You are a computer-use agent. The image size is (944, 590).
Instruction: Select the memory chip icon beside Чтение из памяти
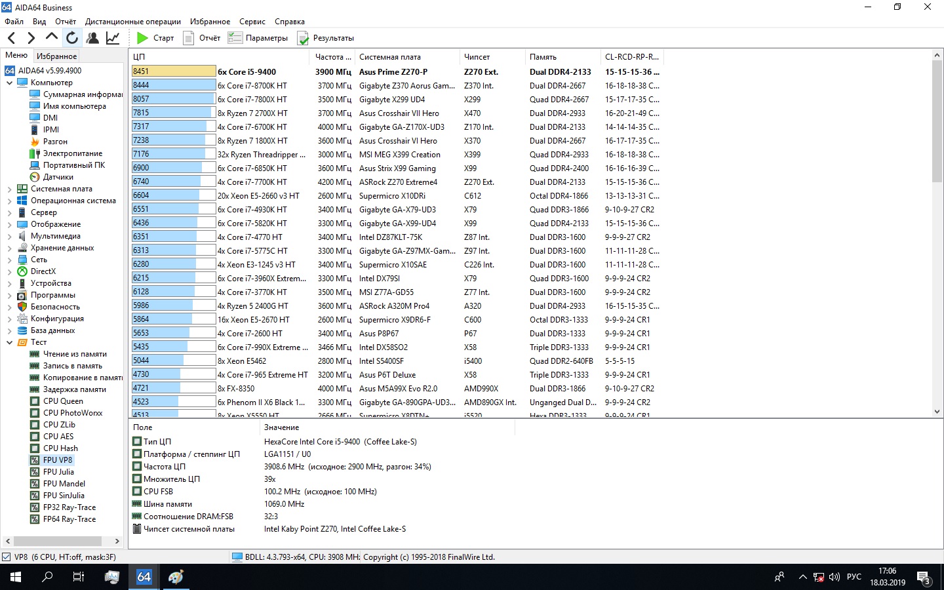35,354
